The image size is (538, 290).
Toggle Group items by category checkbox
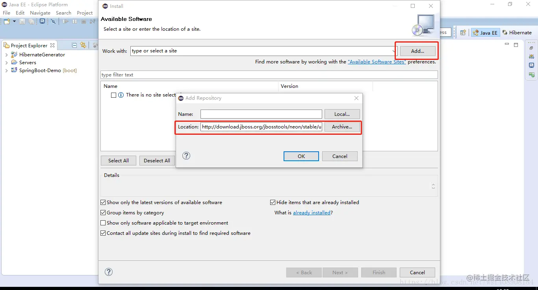click(x=103, y=213)
